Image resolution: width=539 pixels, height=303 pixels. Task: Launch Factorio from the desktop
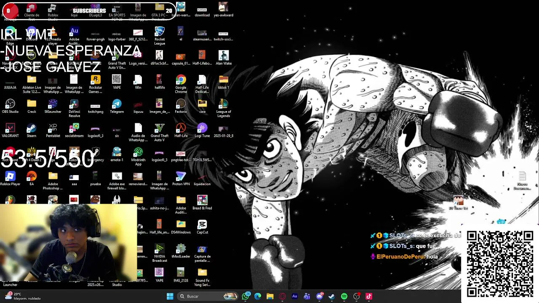[181, 106]
